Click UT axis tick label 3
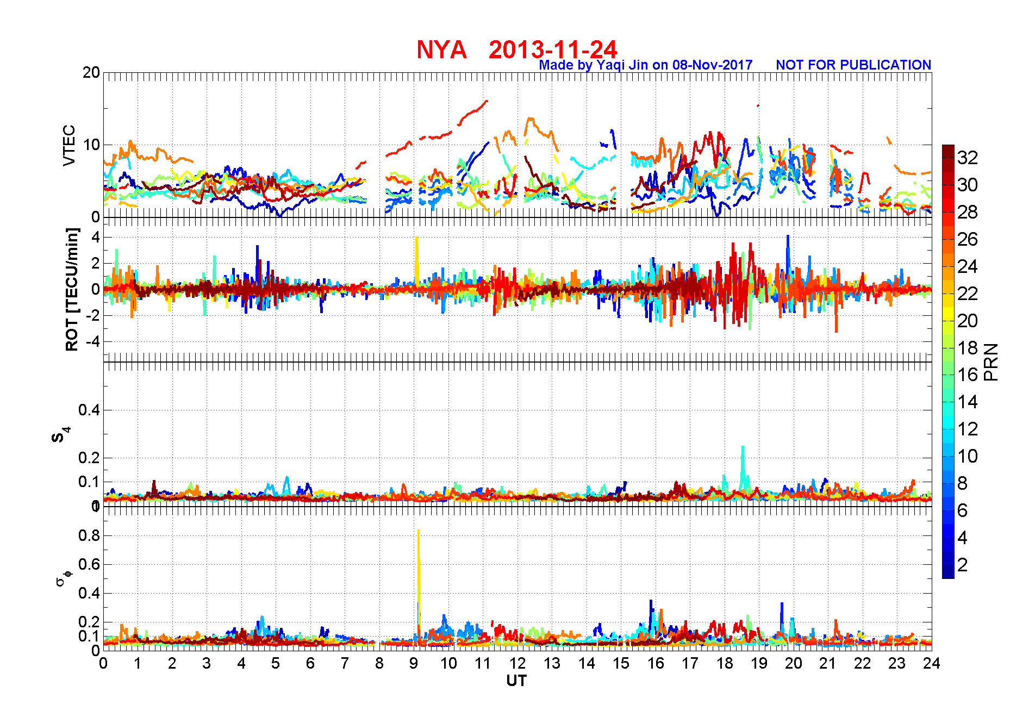Viewport: 1035px width, 723px height. pos(207,663)
